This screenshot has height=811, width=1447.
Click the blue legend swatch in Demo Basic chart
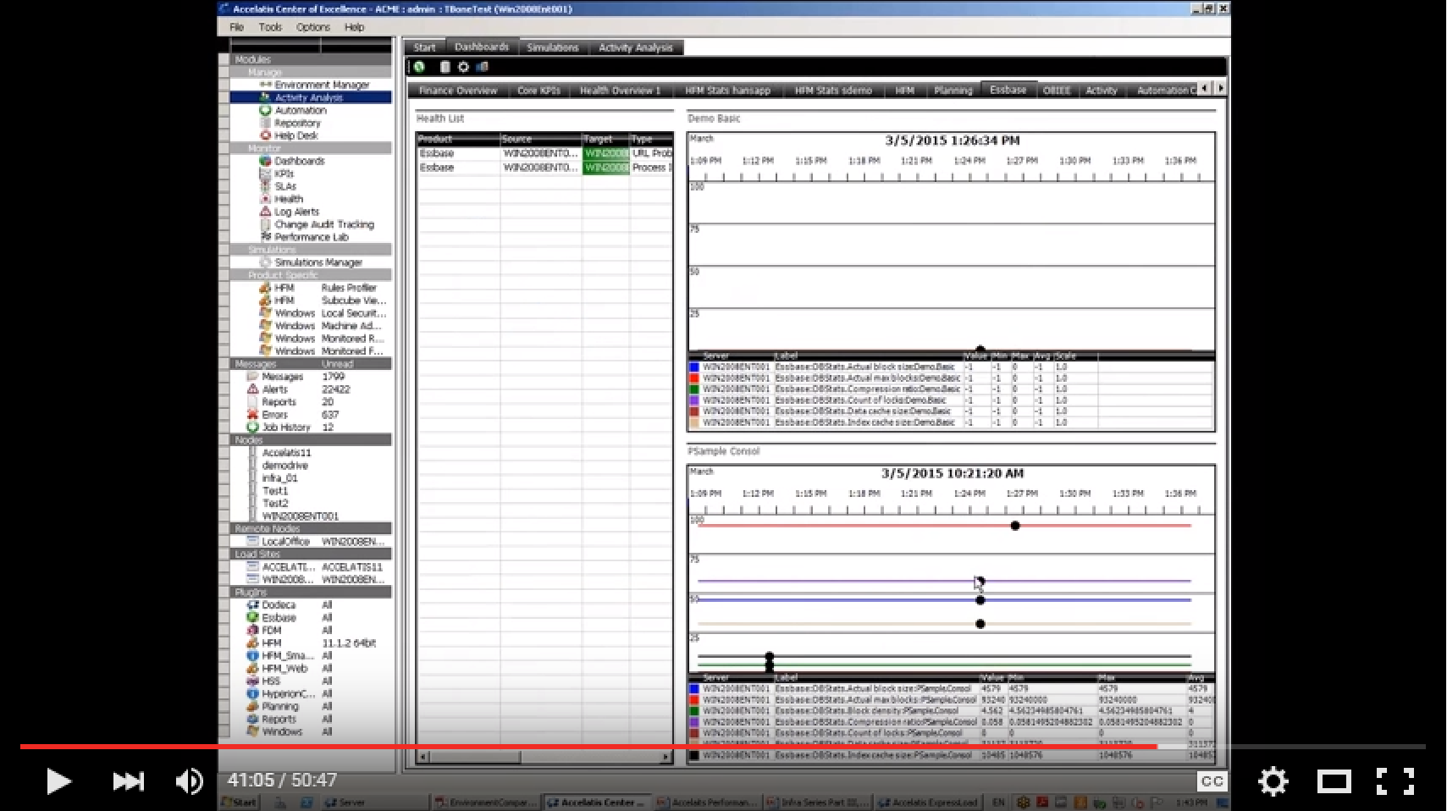(x=694, y=367)
